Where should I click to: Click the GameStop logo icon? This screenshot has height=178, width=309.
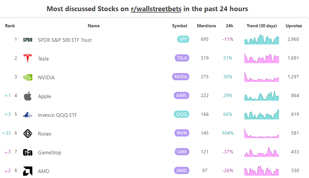tap(28, 152)
